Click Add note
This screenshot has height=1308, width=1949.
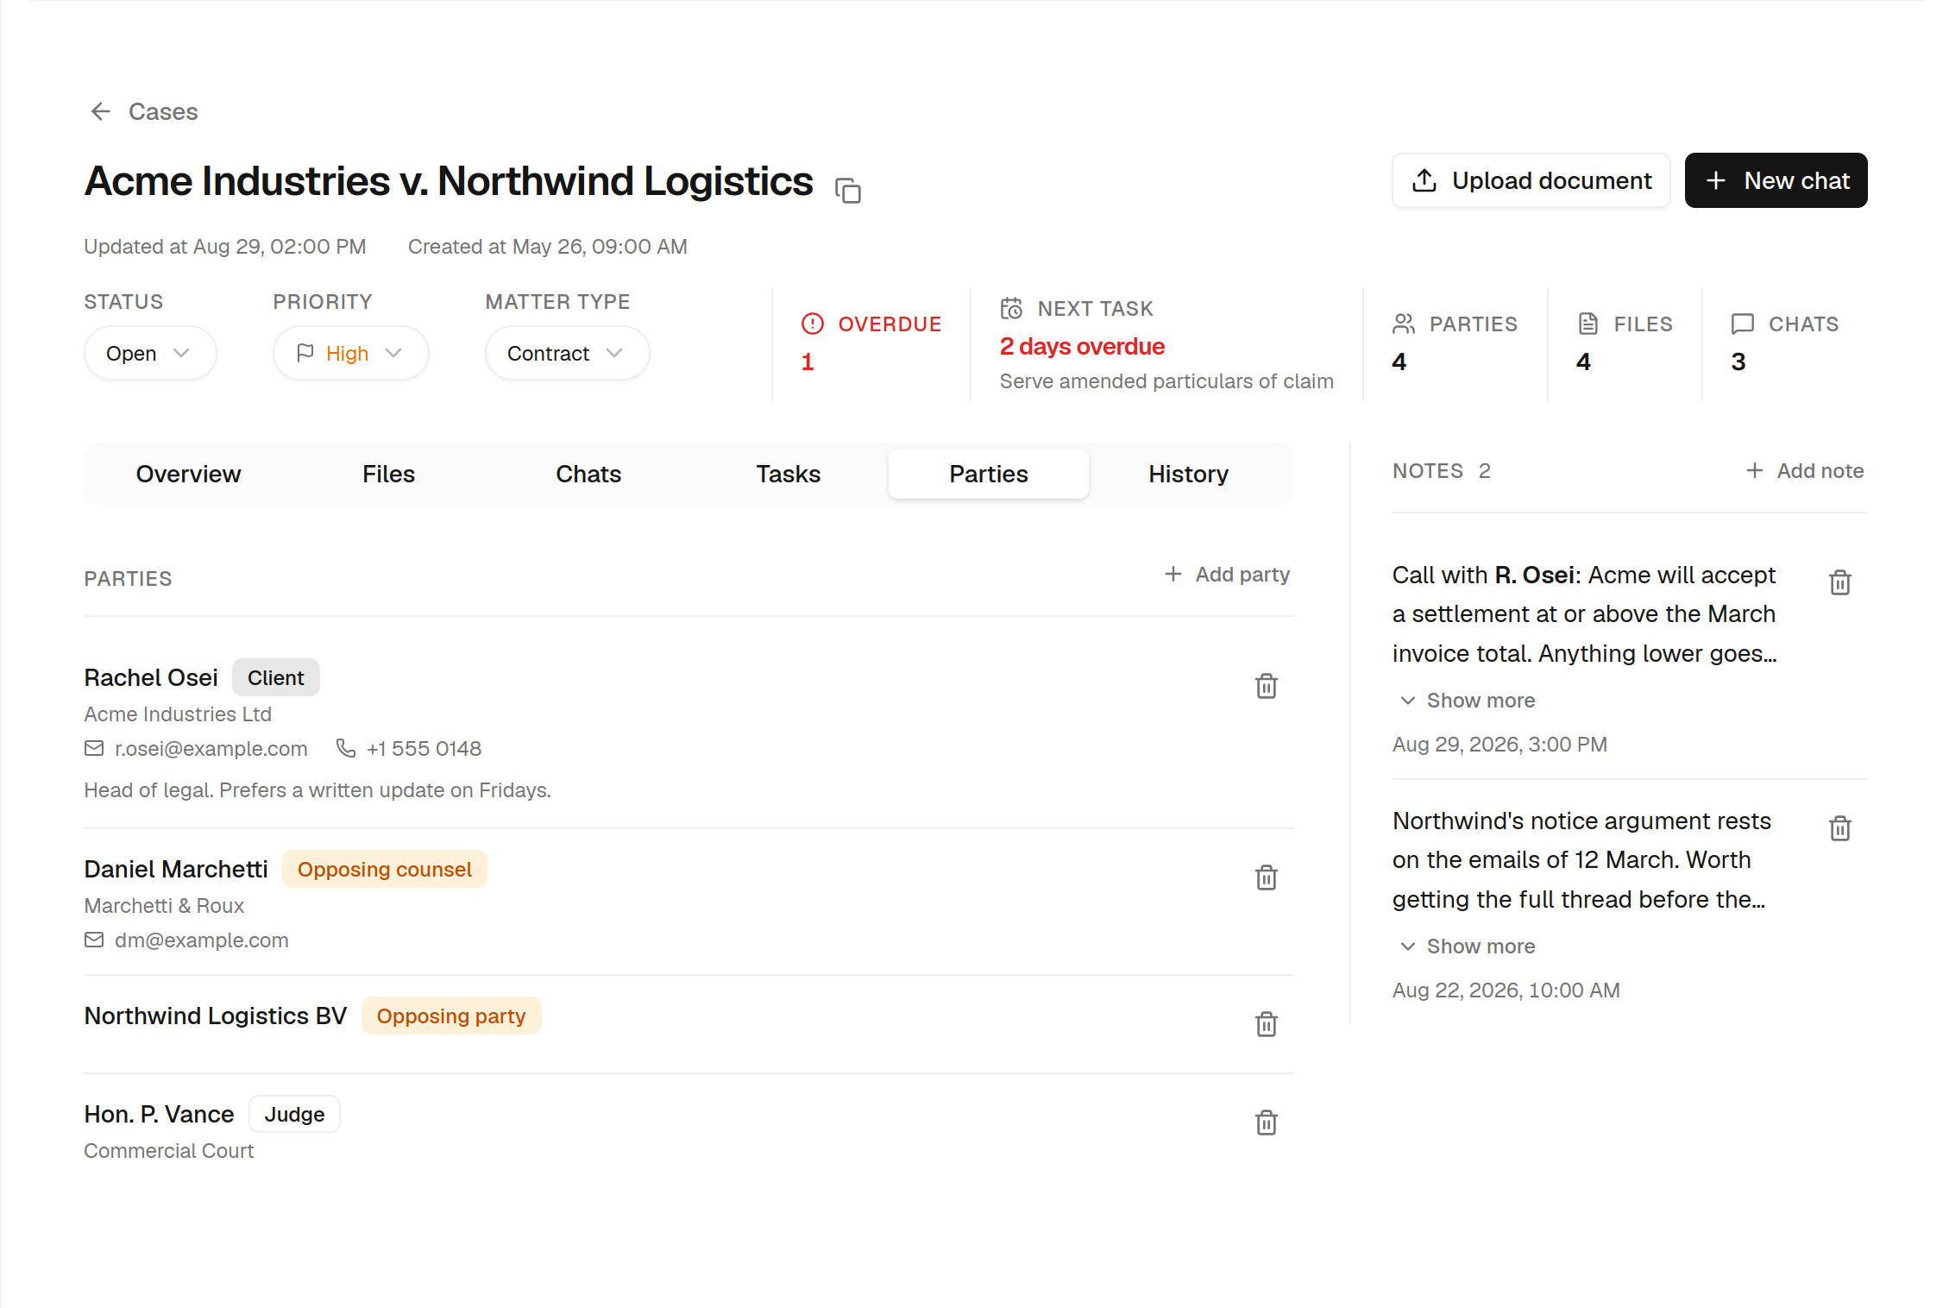click(1804, 470)
